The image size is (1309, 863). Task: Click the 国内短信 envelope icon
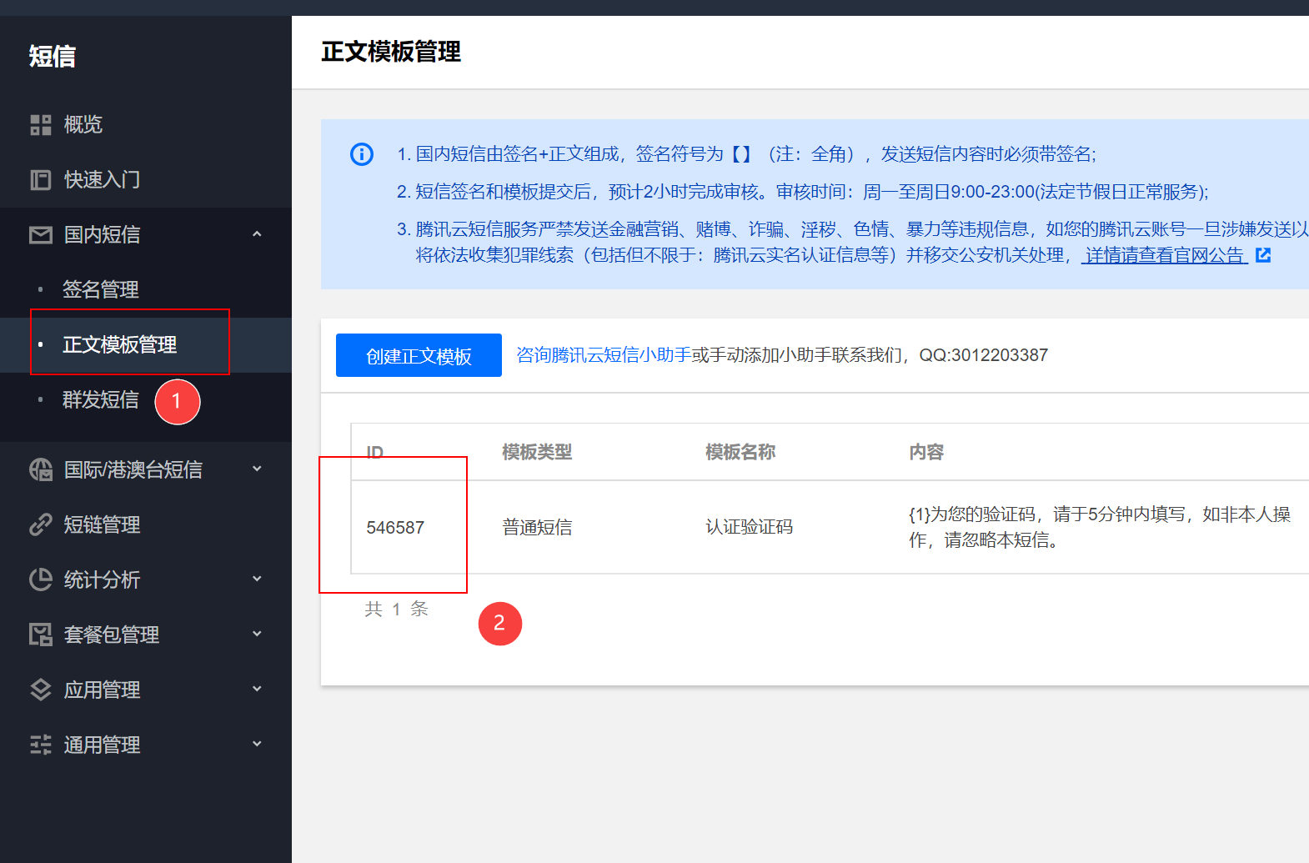point(41,235)
